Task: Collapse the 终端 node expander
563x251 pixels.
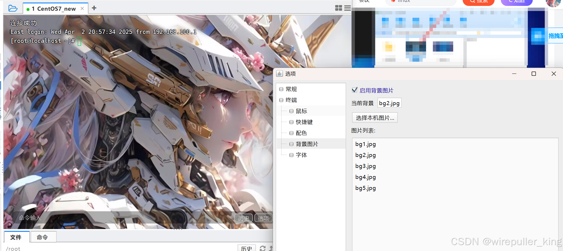Action: pyautogui.click(x=281, y=100)
